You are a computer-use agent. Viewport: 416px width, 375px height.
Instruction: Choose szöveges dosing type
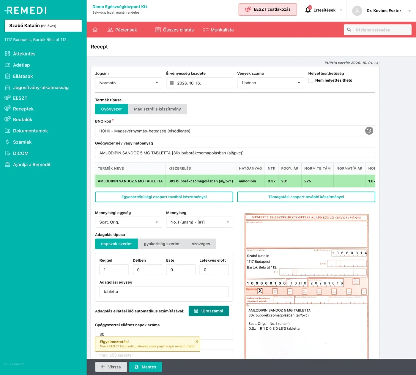(201, 244)
